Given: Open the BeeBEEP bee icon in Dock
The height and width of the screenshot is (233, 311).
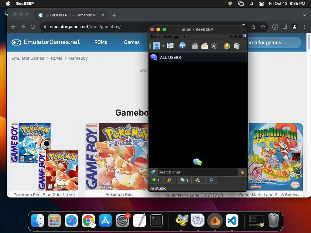Looking at the screenshot, I should (x=182, y=220).
